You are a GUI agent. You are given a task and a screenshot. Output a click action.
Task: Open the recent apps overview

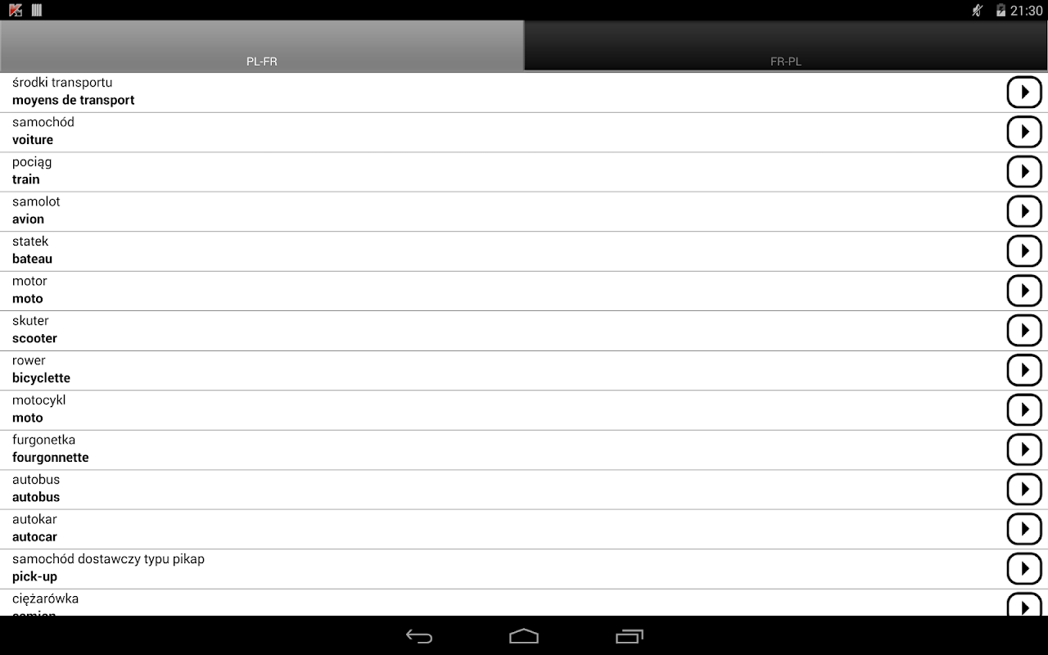coord(629,636)
